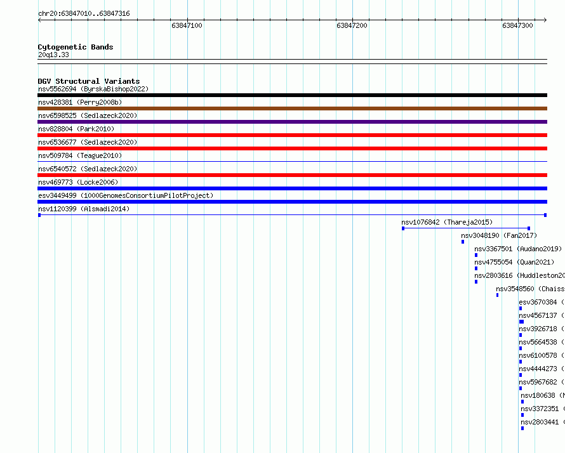Click the black nsv5562694 variant bar
565x453 pixels.
click(292, 95)
